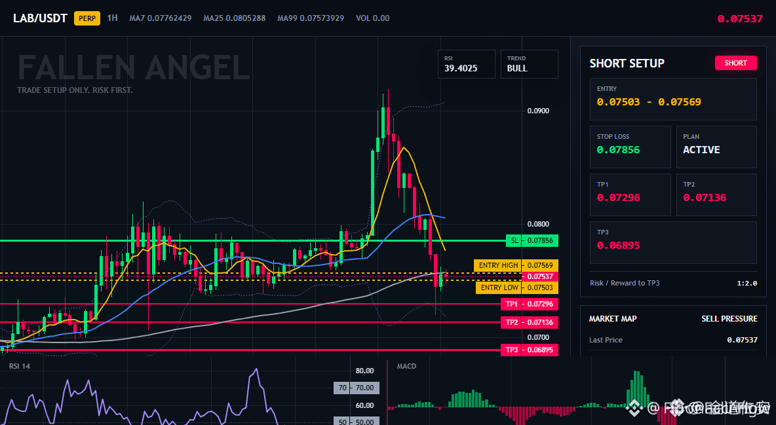The image size is (776, 425).
Task: Click the 1:2.0 risk reward value
Action: [747, 284]
